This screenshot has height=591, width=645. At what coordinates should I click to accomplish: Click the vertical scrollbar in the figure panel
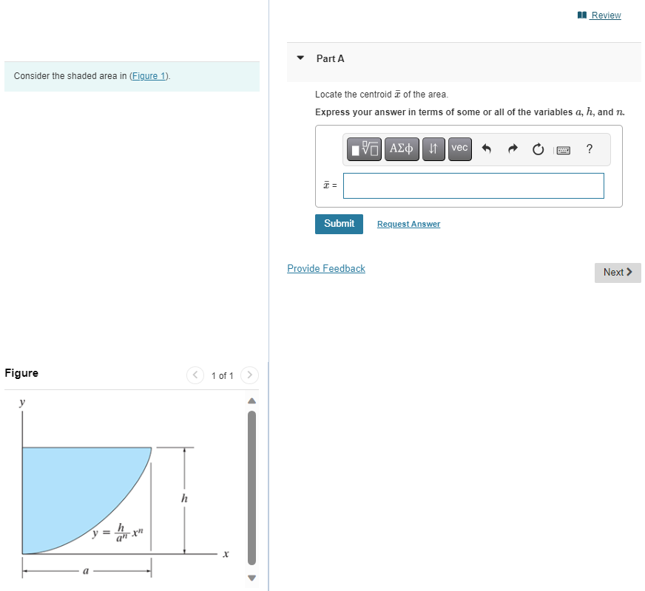tap(251, 488)
